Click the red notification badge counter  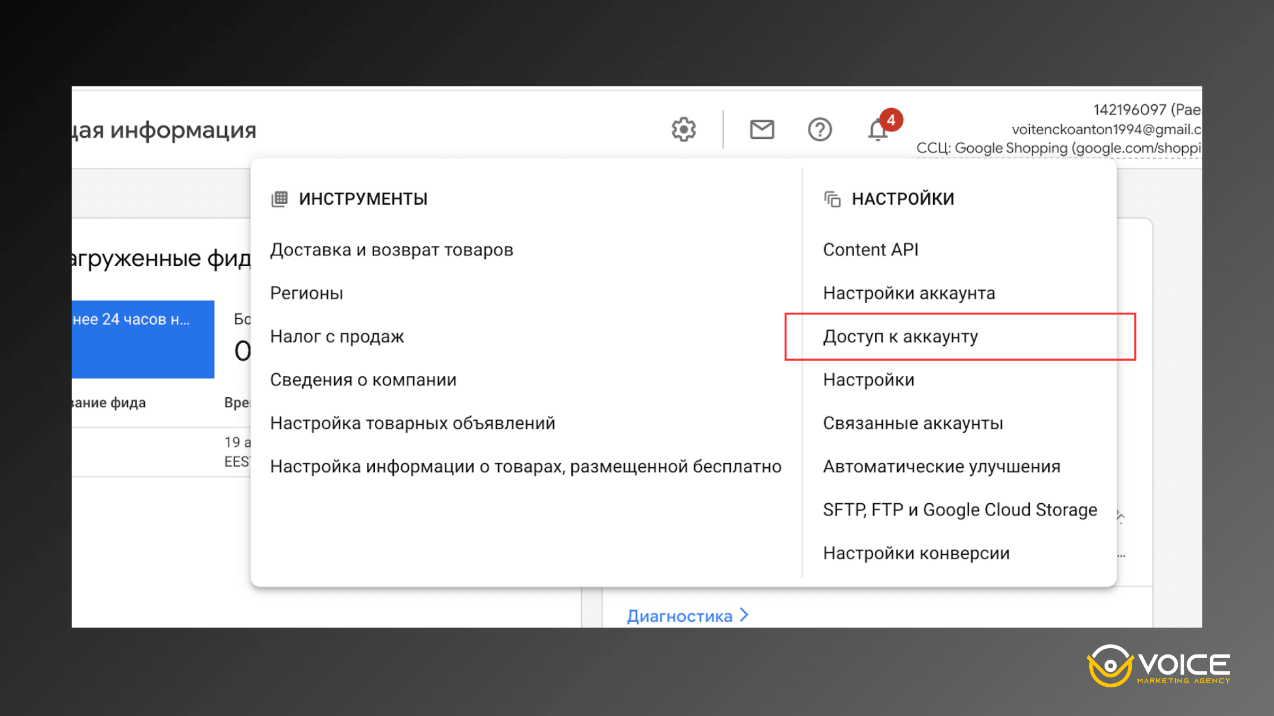coord(891,120)
